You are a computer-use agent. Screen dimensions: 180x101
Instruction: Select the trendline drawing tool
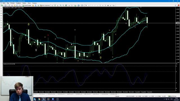tap(98, 5)
